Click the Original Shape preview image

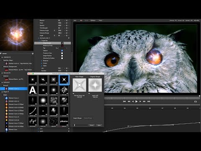95,85
